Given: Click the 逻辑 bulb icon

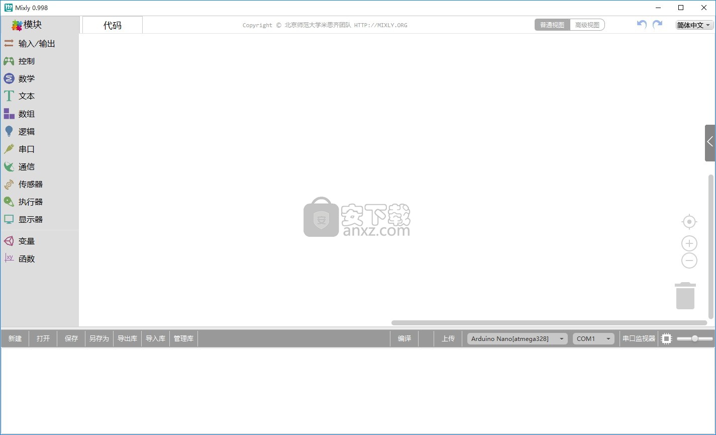Looking at the screenshot, I should 9,131.
